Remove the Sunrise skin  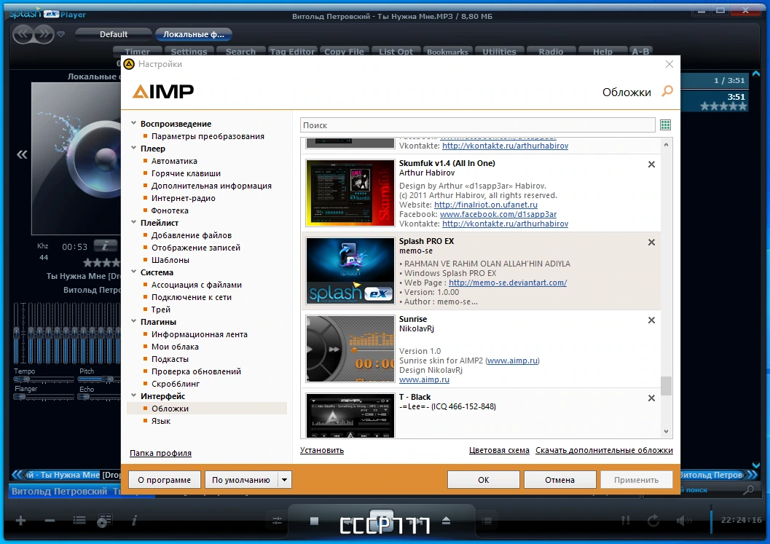[651, 320]
